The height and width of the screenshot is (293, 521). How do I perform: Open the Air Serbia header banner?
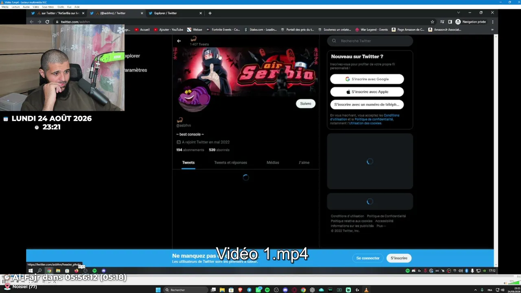[246, 71]
